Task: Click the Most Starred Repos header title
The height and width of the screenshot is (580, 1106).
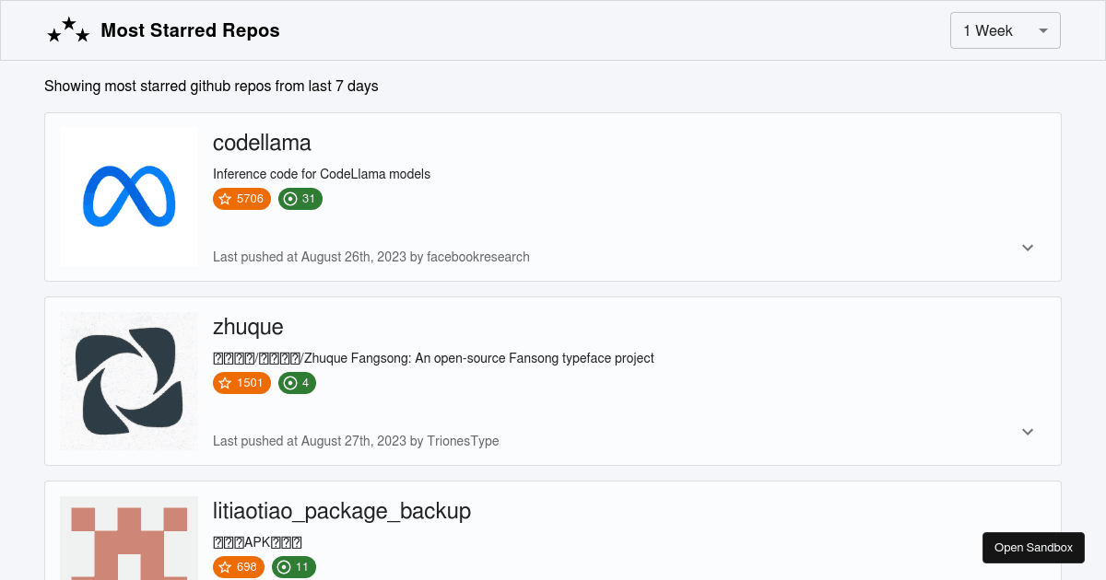Action: (190, 30)
